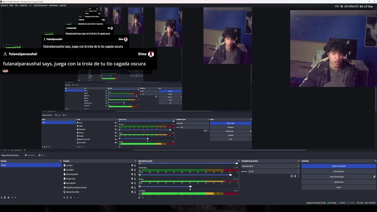This screenshot has width=377, height=212.
Task: Toggle lock on alerta seguidor source
Action: (x=135, y=183)
